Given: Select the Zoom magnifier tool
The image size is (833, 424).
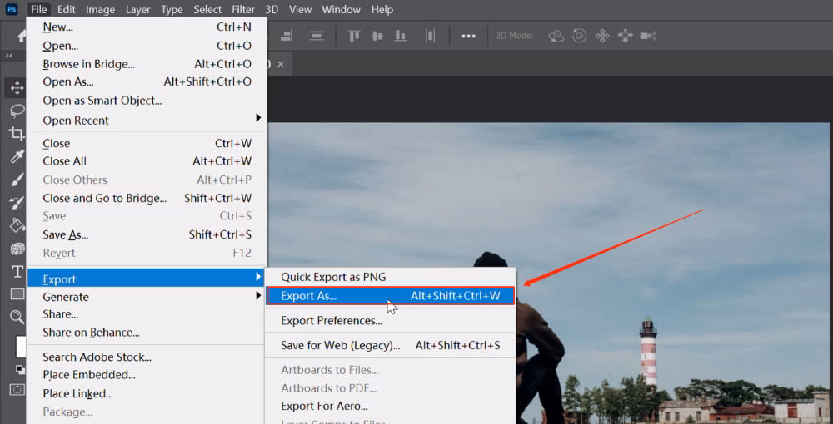Looking at the screenshot, I should pyautogui.click(x=17, y=317).
